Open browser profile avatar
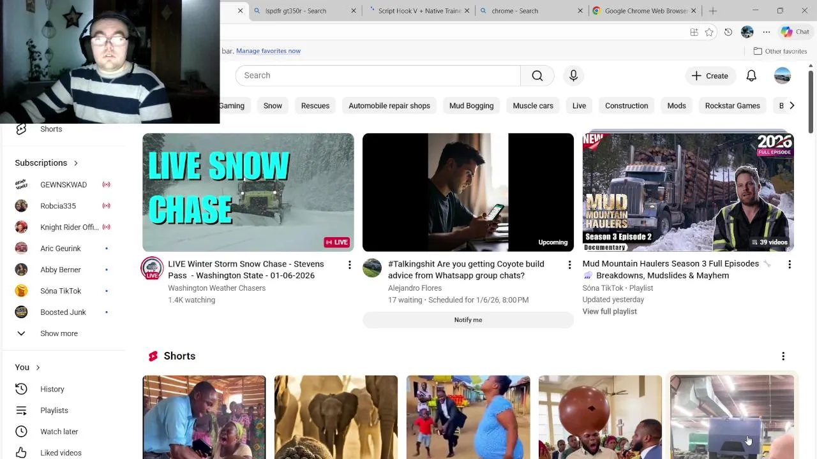 [747, 32]
